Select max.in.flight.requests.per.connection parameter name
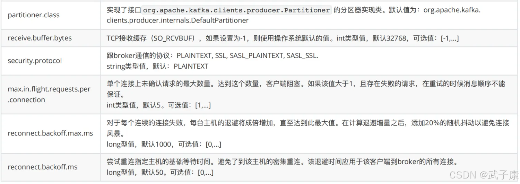Viewport: 520px width, 184px height. tap(49, 94)
